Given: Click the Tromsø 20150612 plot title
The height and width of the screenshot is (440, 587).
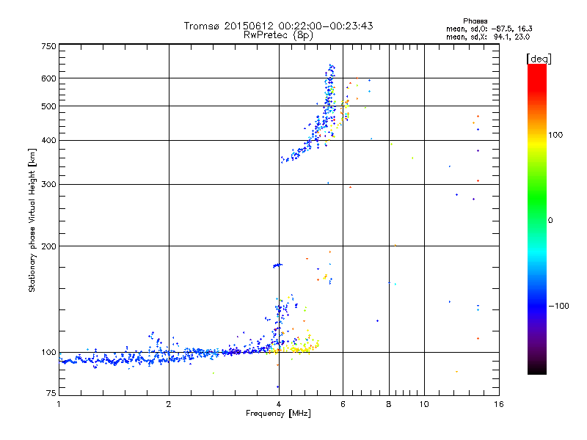Looking at the screenshot, I should coord(278,26).
